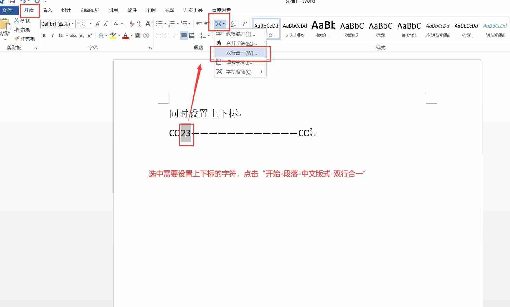Select 双行合一 from the menu
Viewport: 510px width, 307px height.
(x=240, y=53)
